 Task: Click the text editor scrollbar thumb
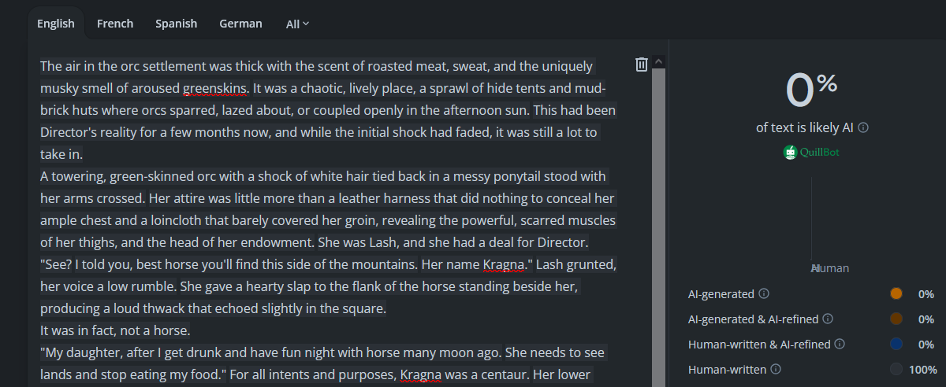[659, 227]
